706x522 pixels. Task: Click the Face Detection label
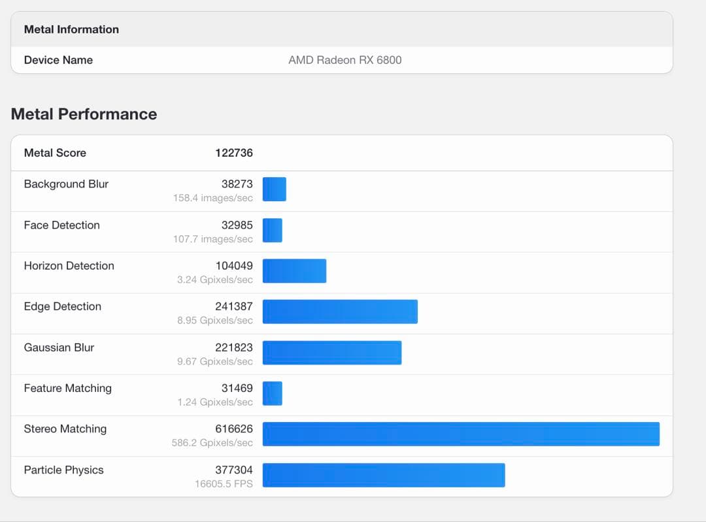pos(61,225)
